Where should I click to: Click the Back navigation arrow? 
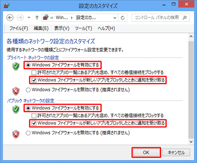[x=10, y=18]
